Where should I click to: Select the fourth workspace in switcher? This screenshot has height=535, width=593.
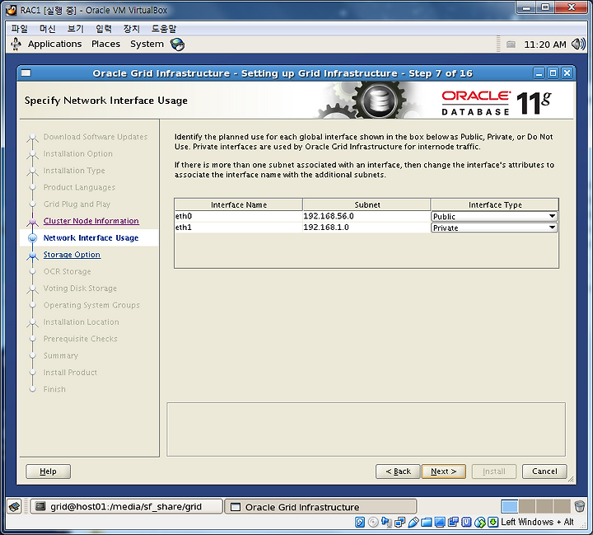tap(562, 507)
